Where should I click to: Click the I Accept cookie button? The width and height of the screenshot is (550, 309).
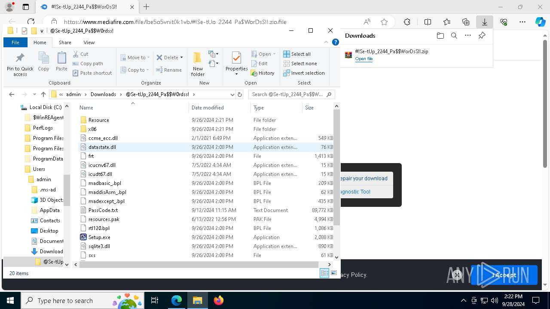point(504,275)
